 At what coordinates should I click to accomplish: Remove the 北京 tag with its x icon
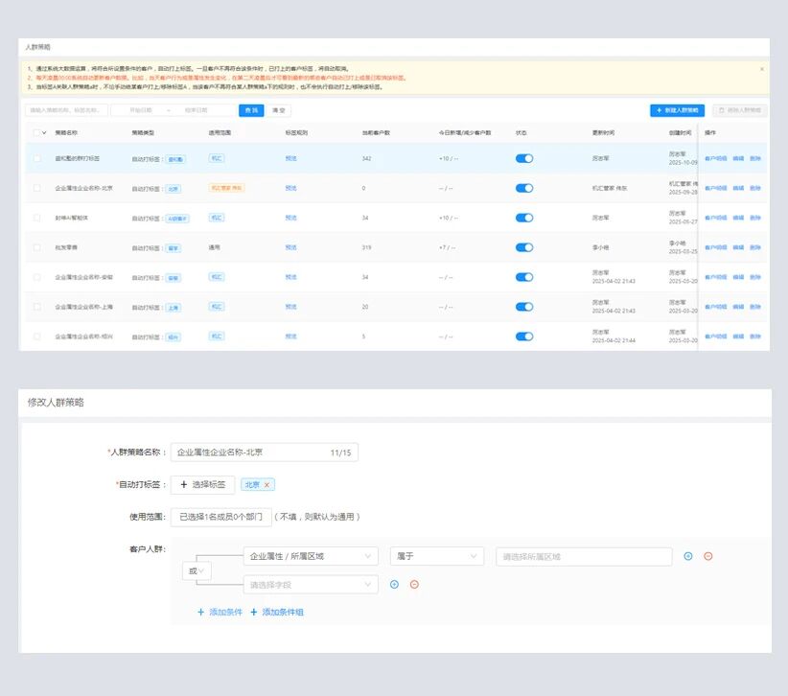point(267,485)
